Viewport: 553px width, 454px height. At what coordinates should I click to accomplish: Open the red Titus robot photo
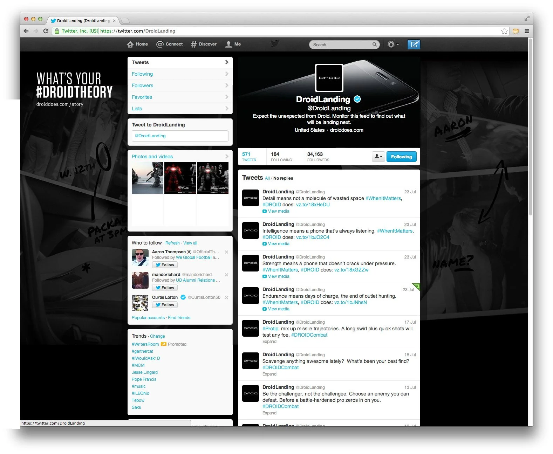(180, 178)
